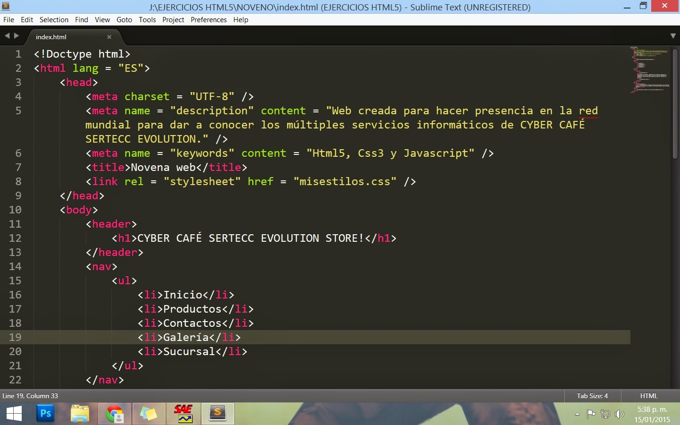Open Photoshop from the taskbar

click(45, 414)
